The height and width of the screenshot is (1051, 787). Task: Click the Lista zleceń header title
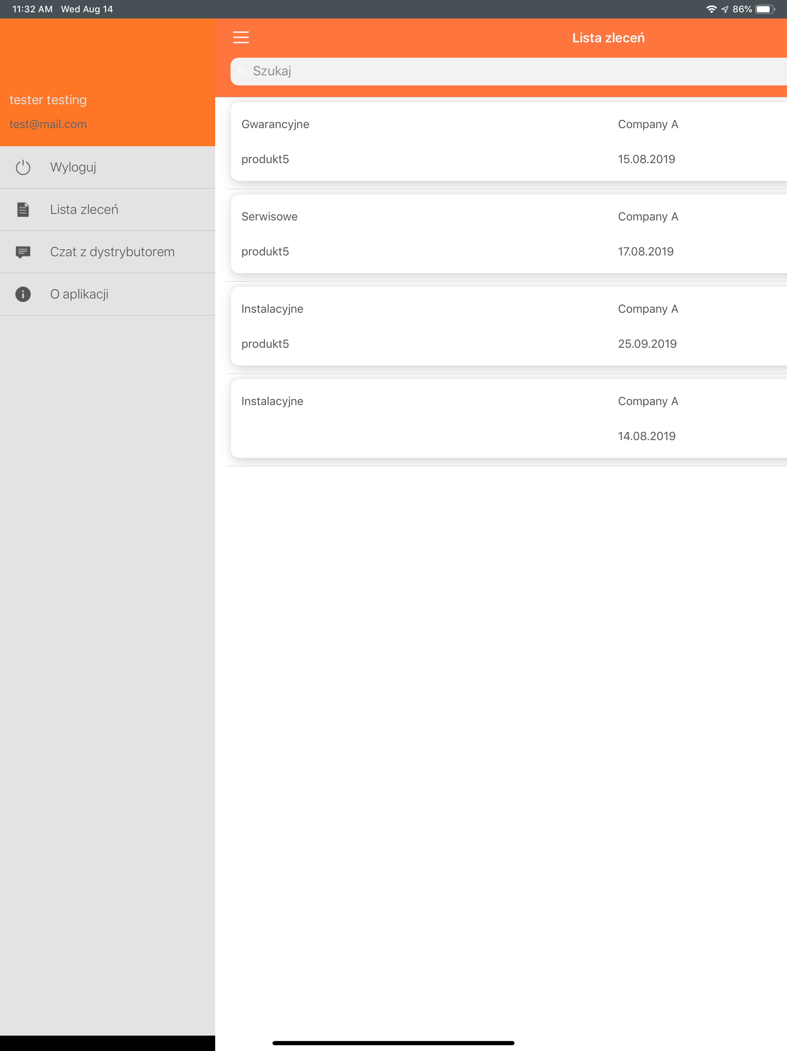tap(608, 38)
